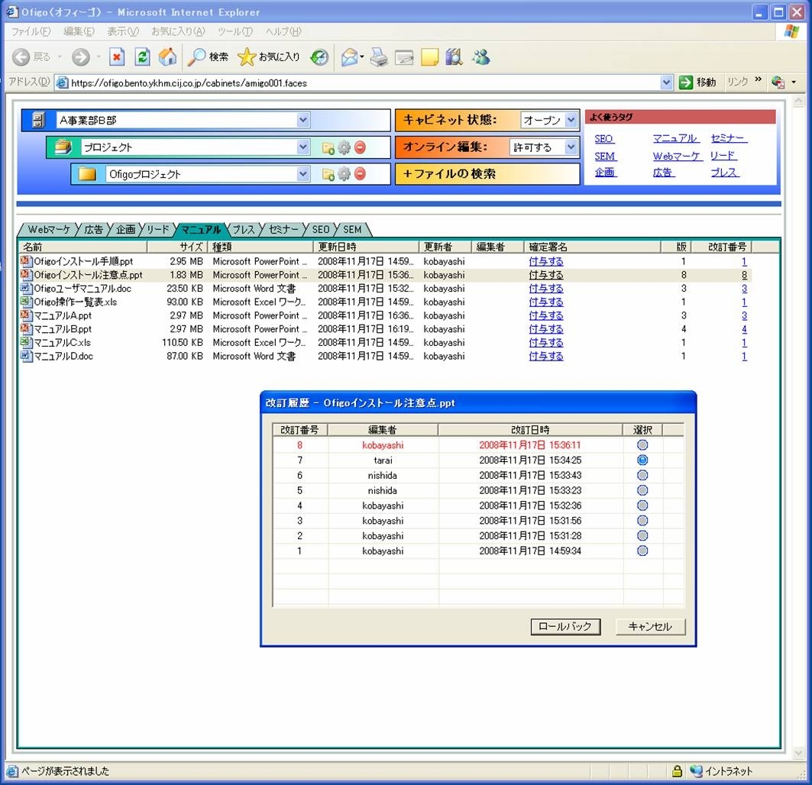Viewport: 812px width, 785px height.
Task: Select the radio button for revision 7
Action: coord(642,460)
